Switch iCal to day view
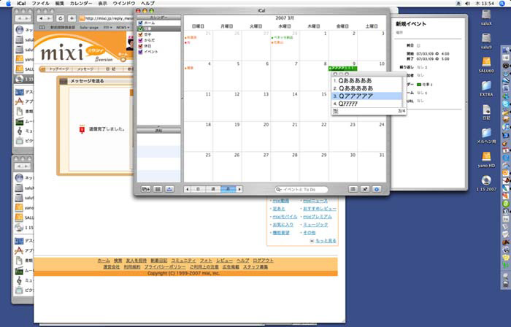Screen dimensions: 511x327 coord(198,189)
